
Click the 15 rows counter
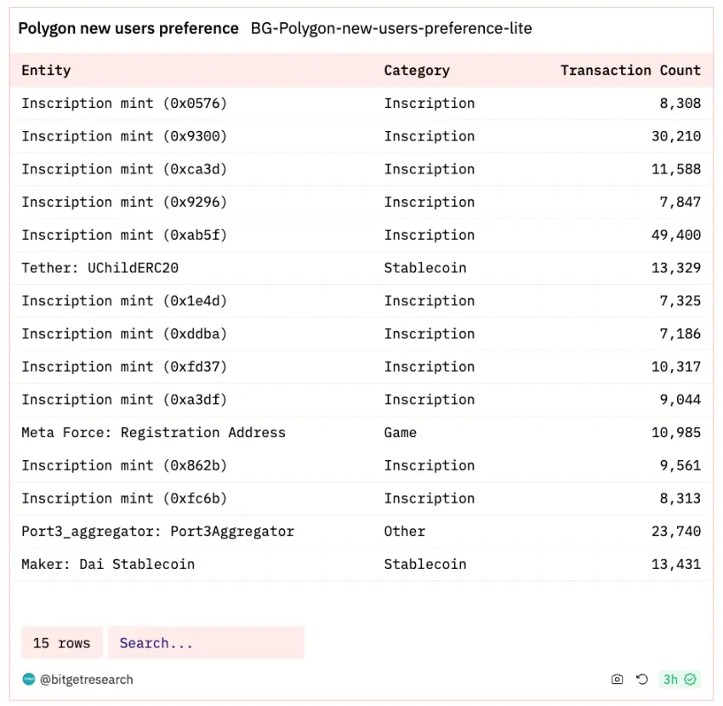coord(61,643)
